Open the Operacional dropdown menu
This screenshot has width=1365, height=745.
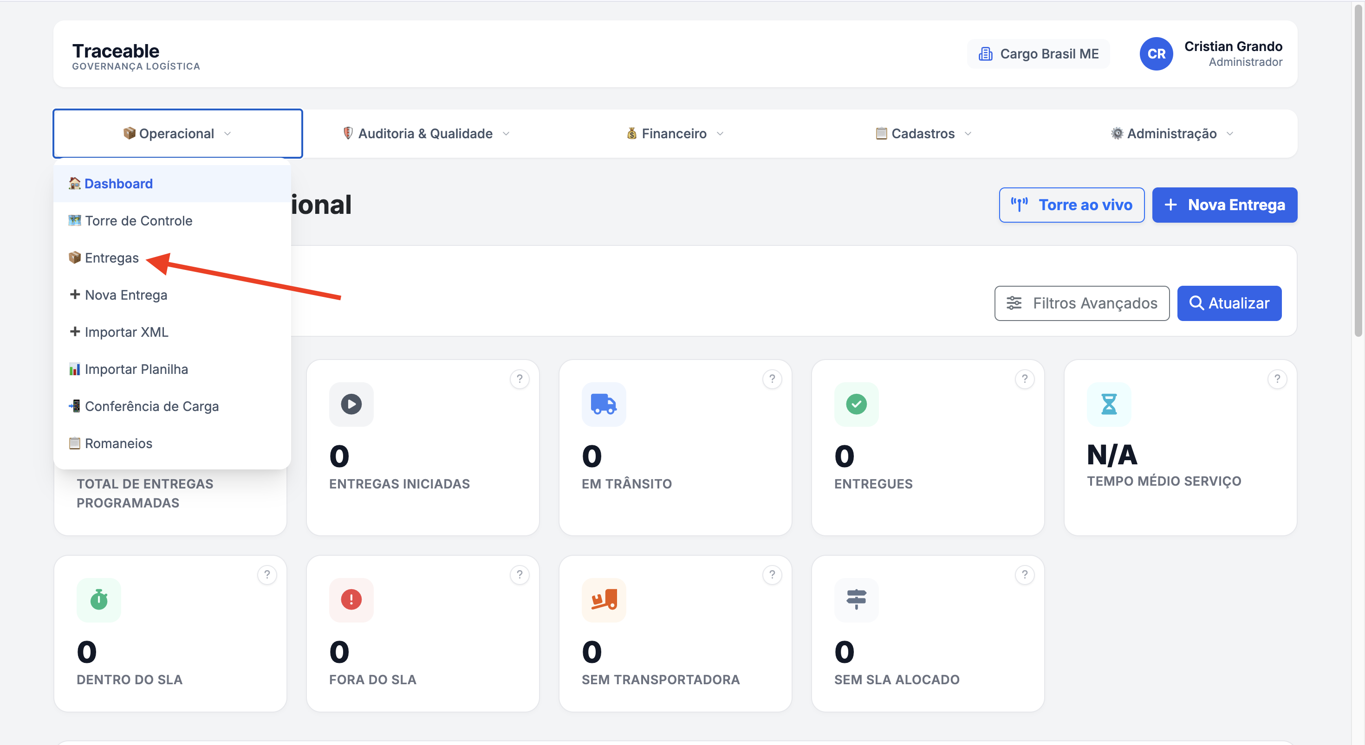pyautogui.click(x=177, y=134)
